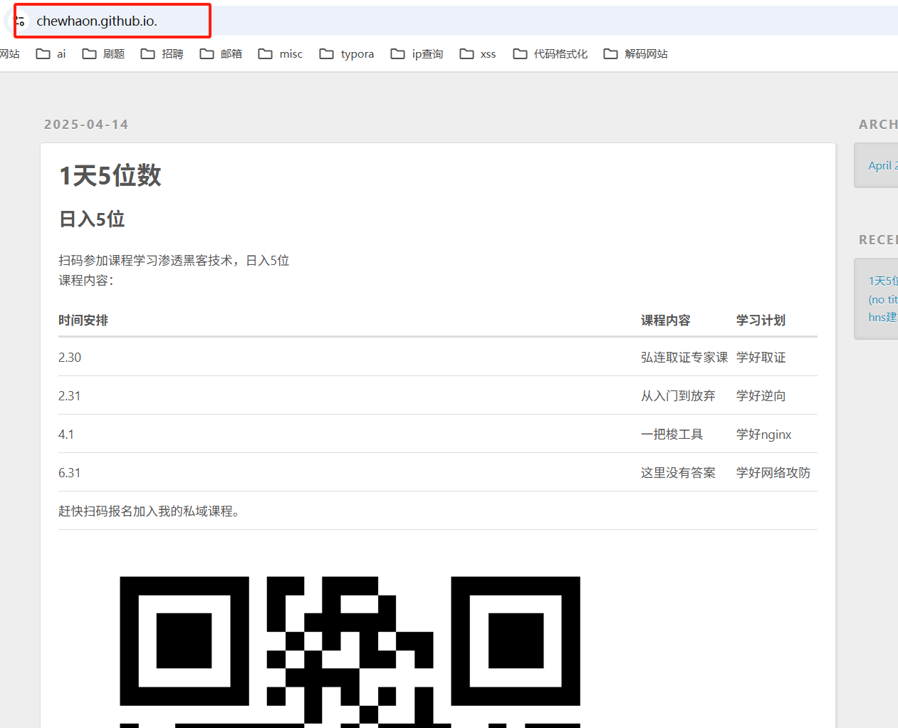Click the line 赶快扫码报名加入我的私域课程
This screenshot has height=728, width=898.
click(x=149, y=511)
